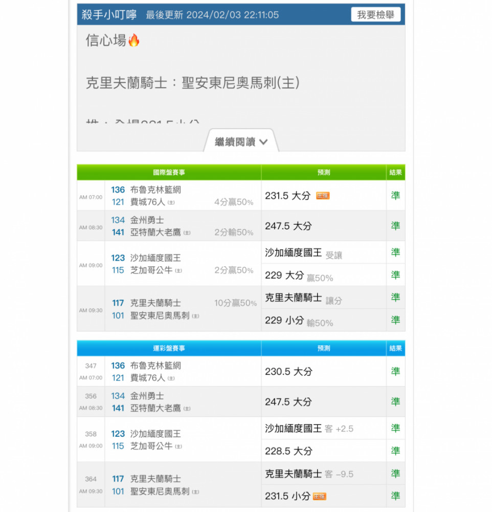Click the 克里夫蘭騎士 客 -9.5 prediction
The height and width of the screenshot is (512, 492).
[x=309, y=474]
